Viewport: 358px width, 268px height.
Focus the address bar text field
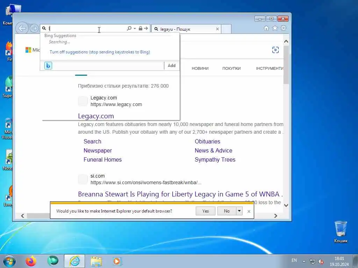pos(87,29)
